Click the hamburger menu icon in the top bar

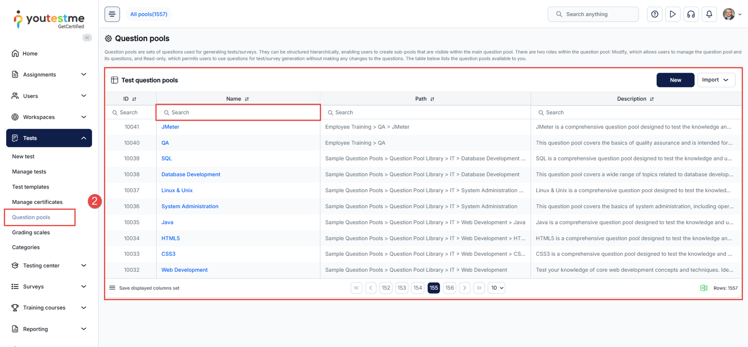112,14
